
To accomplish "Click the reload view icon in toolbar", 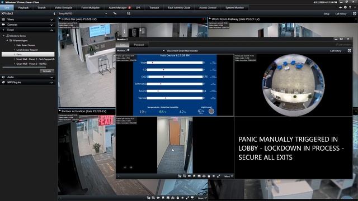I will [115, 13].
